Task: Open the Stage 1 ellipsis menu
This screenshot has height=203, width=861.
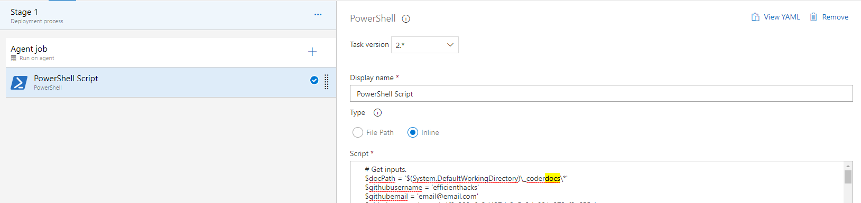Action: click(x=318, y=15)
